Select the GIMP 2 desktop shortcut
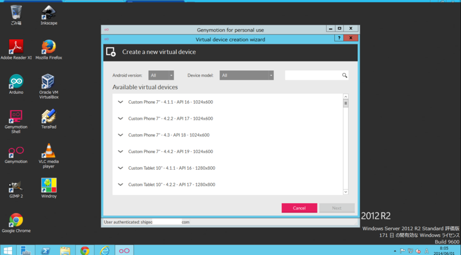The image size is (461, 255). [16, 188]
